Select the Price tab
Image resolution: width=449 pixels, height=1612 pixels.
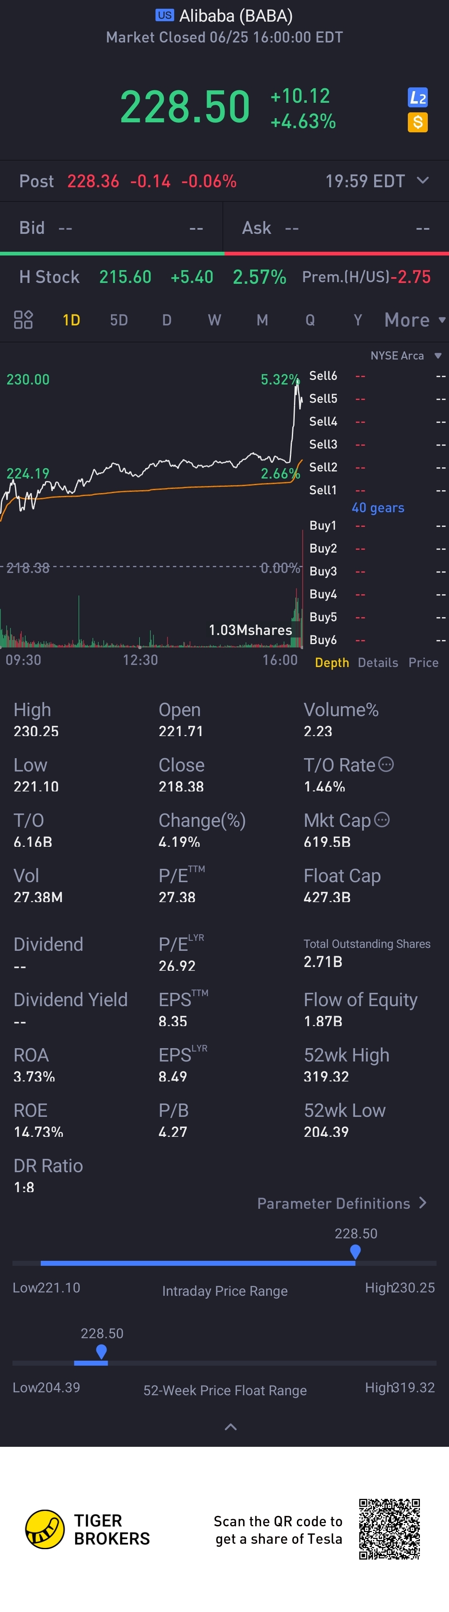423,663
